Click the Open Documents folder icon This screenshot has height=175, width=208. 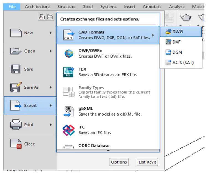click(50, 17)
